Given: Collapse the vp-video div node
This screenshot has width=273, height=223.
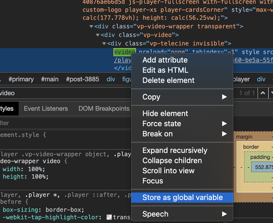Looking at the screenshot, I should click(98, 35).
